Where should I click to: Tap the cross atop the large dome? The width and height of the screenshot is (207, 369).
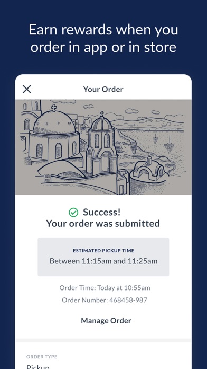pyautogui.click(x=54, y=108)
